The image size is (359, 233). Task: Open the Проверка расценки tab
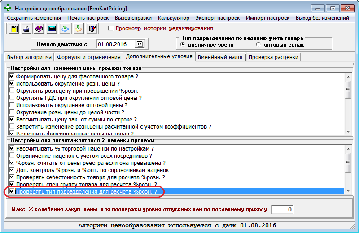(273, 57)
